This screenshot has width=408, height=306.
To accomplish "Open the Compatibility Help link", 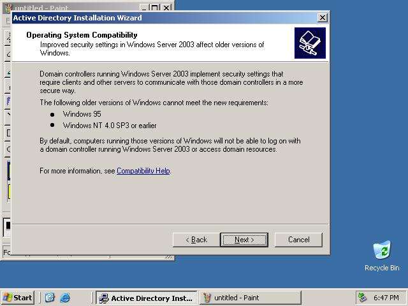I will click(x=143, y=171).
